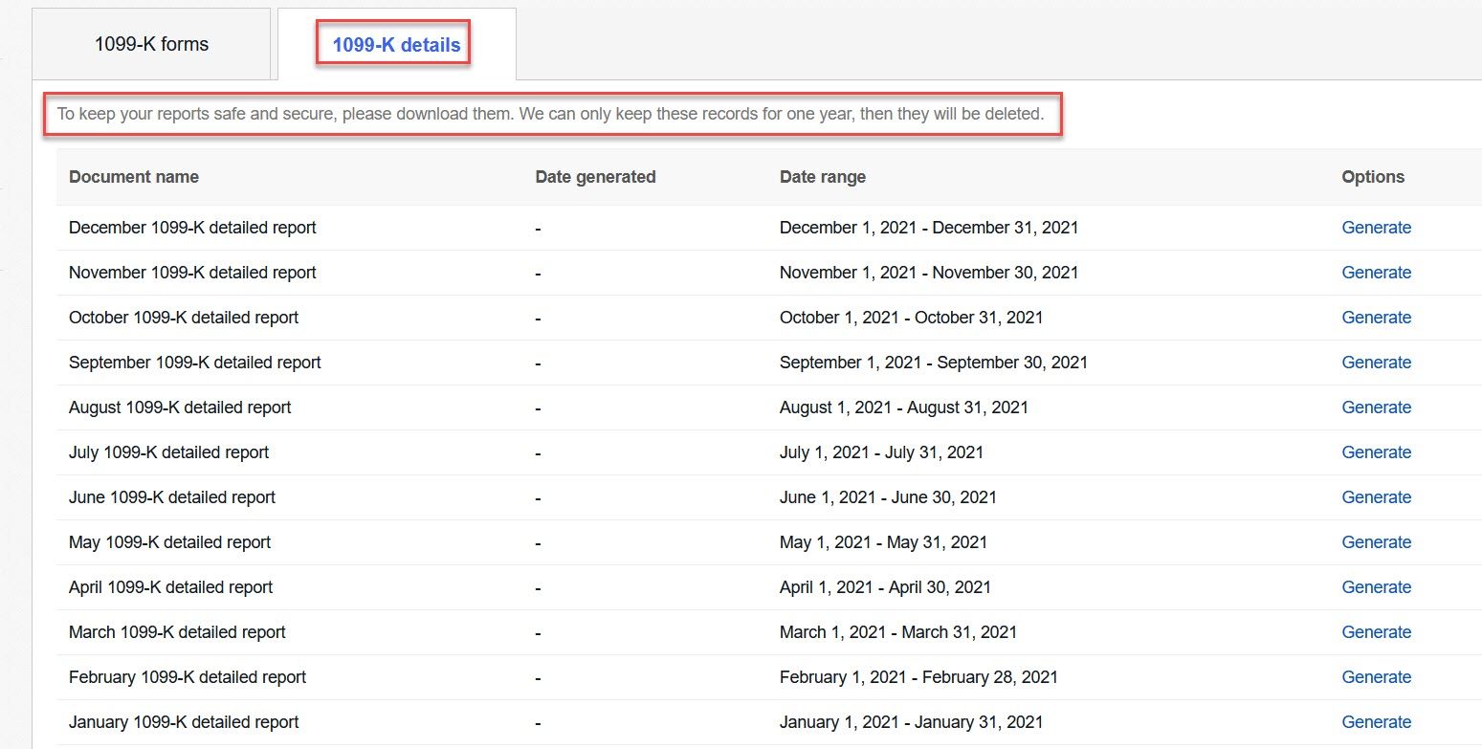The height and width of the screenshot is (749, 1482).
Task: Select the 1099-K details tab
Action: [x=396, y=44]
